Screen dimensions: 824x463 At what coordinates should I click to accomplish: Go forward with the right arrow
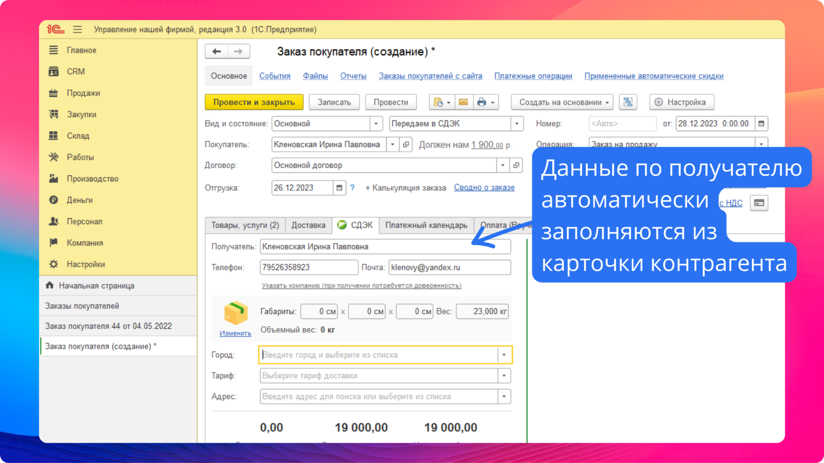click(238, 51)
